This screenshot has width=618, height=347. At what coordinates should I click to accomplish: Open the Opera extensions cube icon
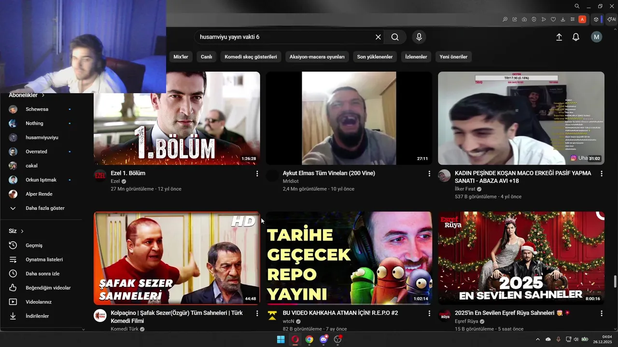click(596, 19)
